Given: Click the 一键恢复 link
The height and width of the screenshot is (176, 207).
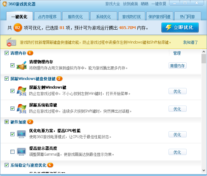Looking at the screenshot, I should tap(159, 4).
